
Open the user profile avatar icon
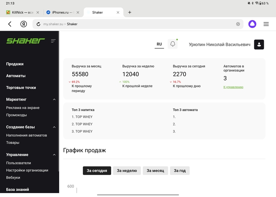[259, 45]
